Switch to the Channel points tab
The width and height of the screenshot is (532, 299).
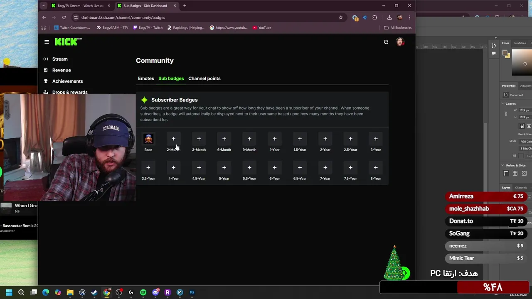point(204,78)
